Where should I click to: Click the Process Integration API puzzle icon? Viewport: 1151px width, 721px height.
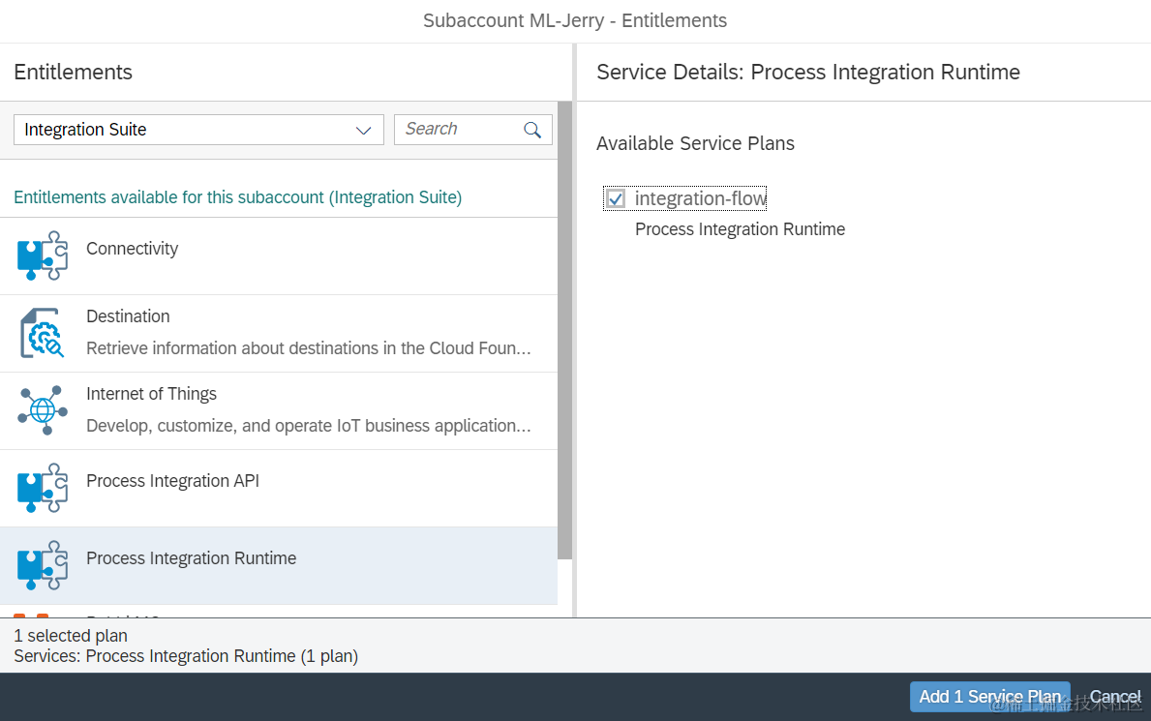coord(43,488)
